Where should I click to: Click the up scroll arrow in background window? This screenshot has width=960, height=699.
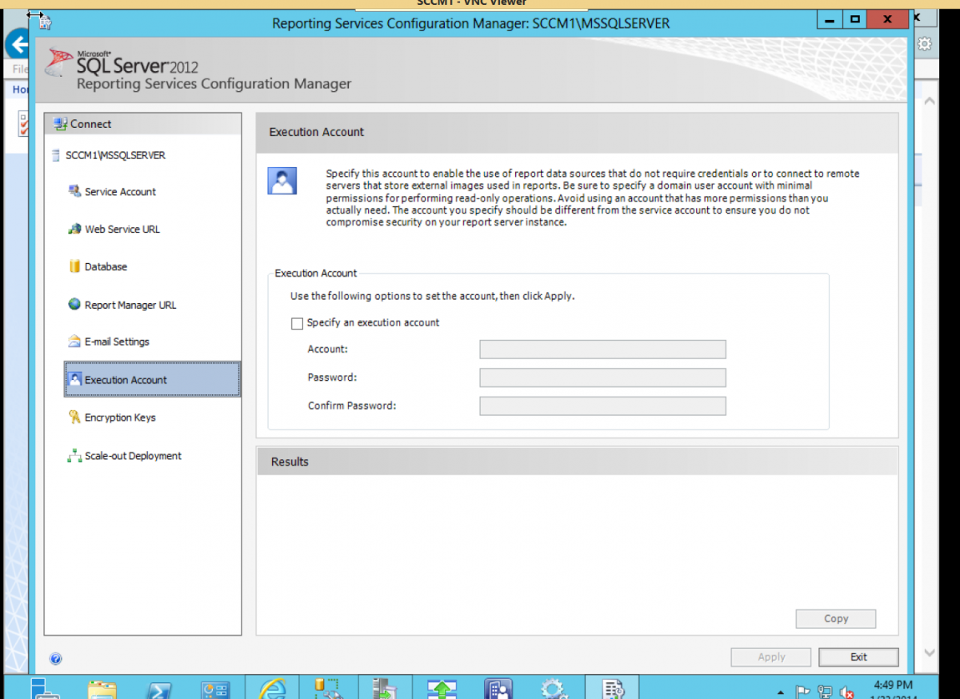(930, 102)
